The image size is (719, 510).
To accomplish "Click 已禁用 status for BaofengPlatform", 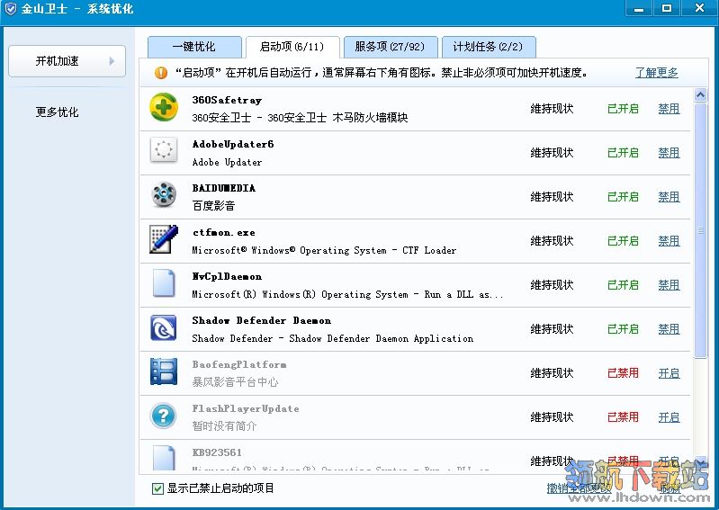I will tap(623, 373).
